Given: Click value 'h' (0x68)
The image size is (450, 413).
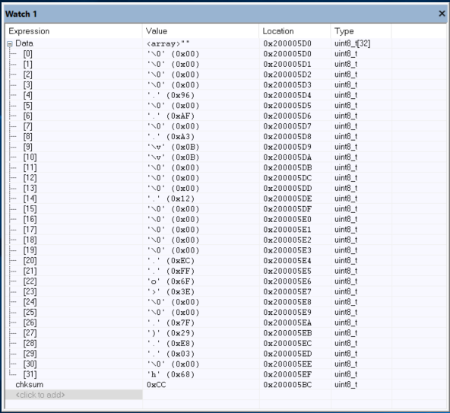Looking at the screenshot, I should click(170, 374).
